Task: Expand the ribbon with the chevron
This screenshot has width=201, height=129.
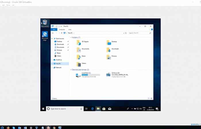Action: (x=150, y=30)
